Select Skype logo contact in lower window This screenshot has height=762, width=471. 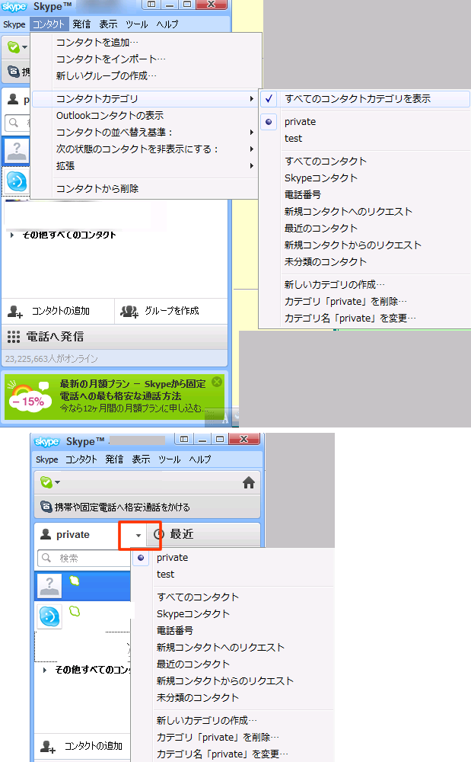tap(84, 616)
